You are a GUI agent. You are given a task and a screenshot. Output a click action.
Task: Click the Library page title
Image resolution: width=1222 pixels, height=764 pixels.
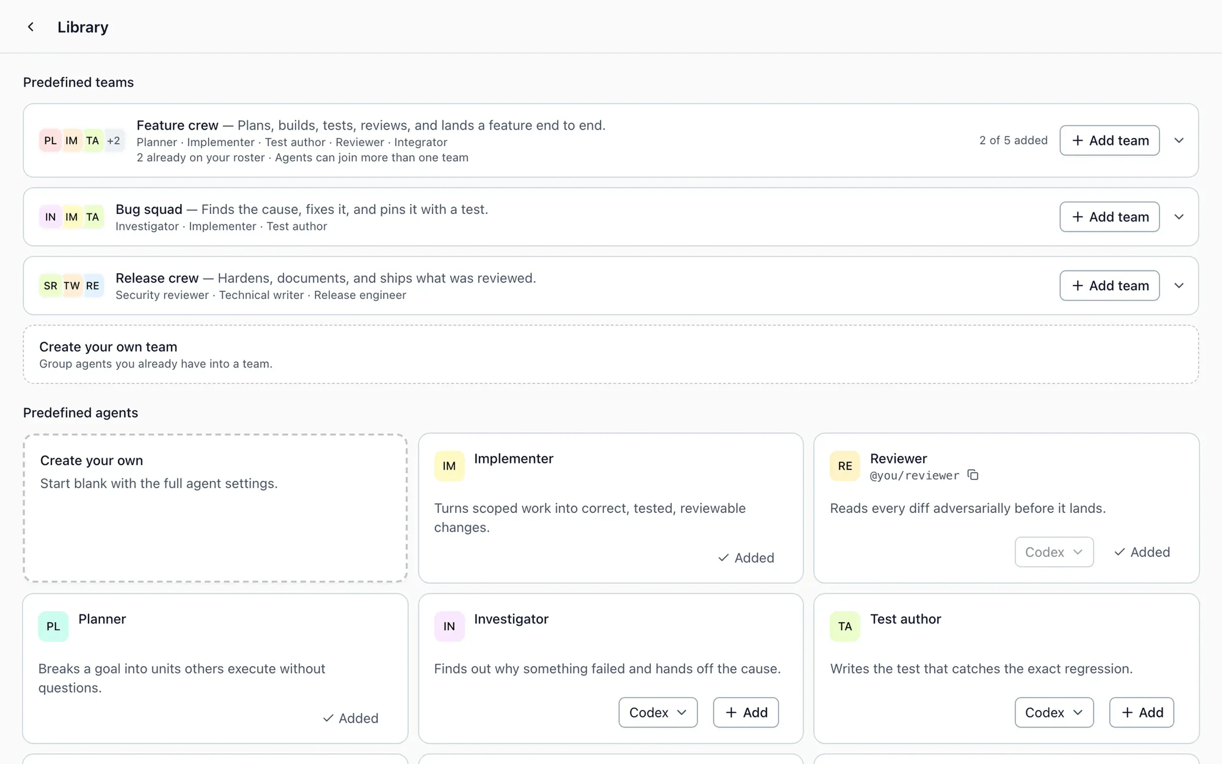click(83, 27)
